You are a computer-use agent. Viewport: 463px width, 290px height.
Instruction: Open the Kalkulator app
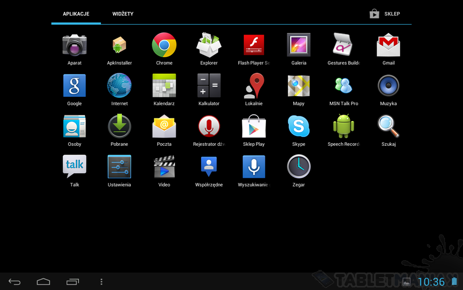point(209,86)
